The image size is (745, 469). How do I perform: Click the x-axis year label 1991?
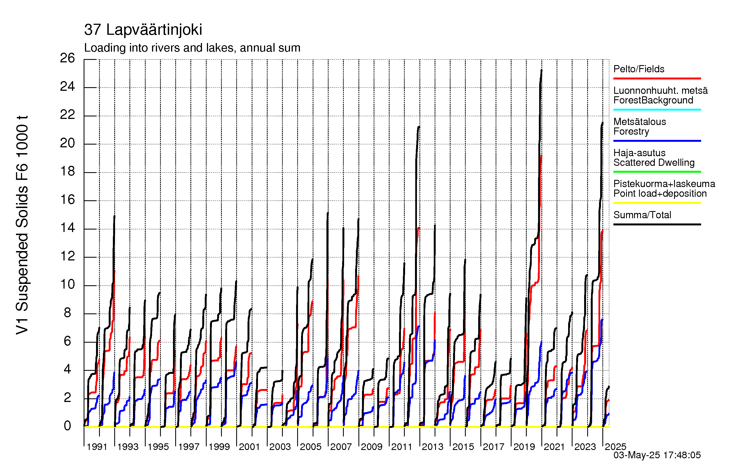click(97, 447)
